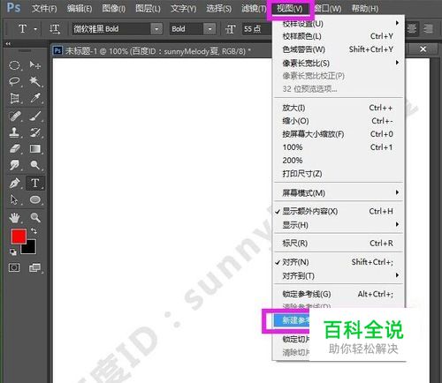
Task: Select the Hand tool
Action: click(14, 218)
